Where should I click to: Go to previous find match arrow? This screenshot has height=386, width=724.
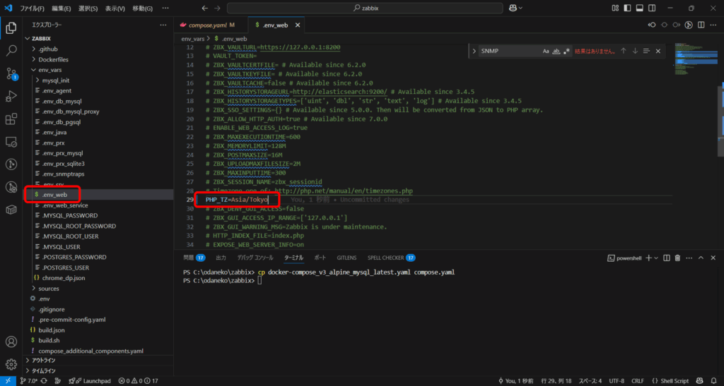tap(624, 51)
